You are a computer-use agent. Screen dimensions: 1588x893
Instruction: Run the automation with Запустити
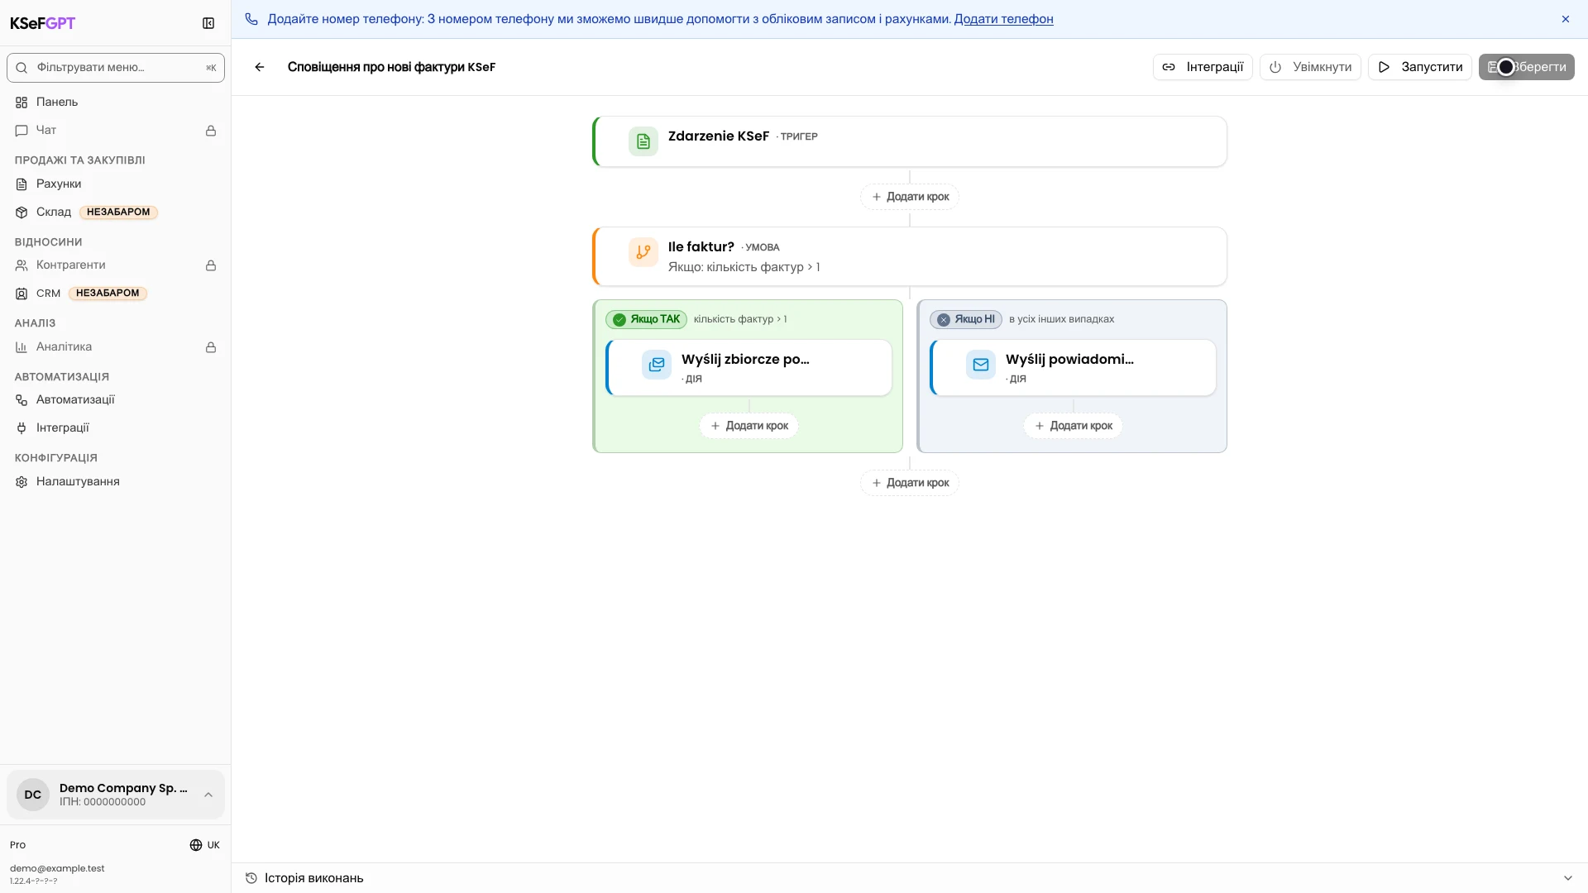click(1419, 67)
